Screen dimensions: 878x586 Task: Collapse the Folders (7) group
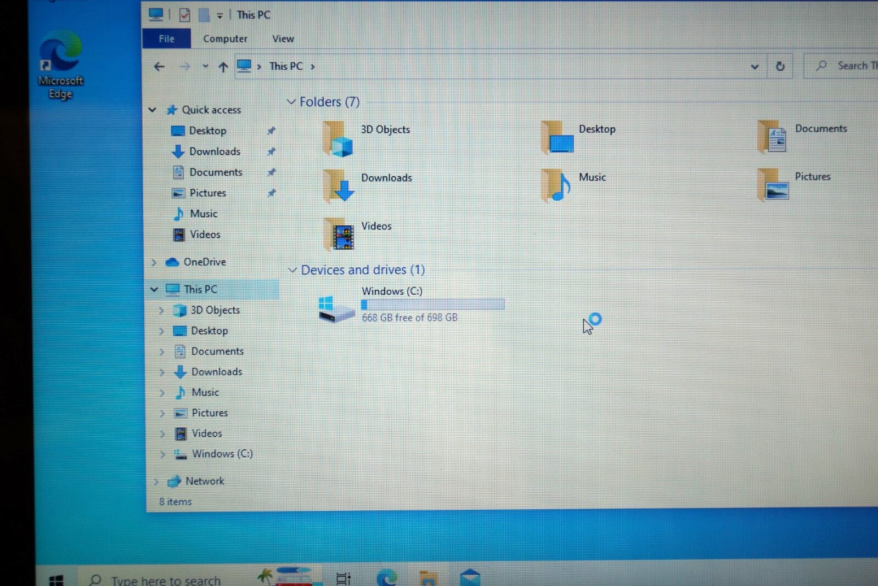pyautogui.click(x=292, y=102)
